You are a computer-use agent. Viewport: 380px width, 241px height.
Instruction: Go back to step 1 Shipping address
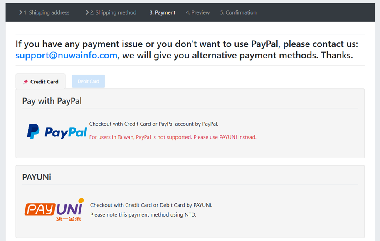pos(46,12)
